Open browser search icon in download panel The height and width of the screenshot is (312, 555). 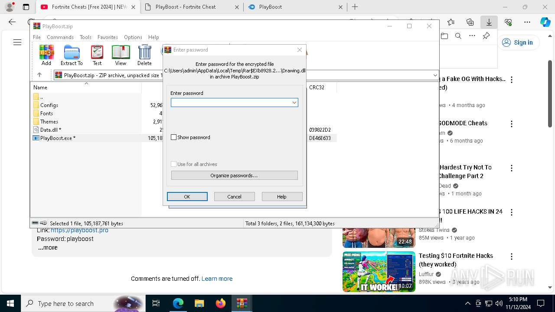(458, 36)
